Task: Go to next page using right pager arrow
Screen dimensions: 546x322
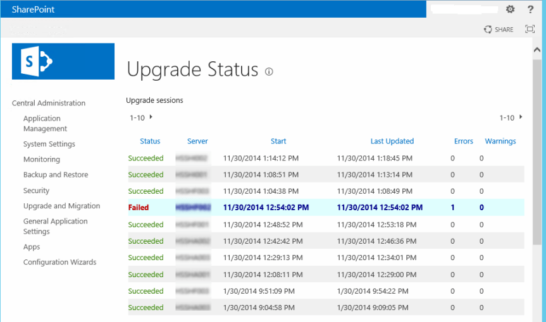Action: point(521,117)
